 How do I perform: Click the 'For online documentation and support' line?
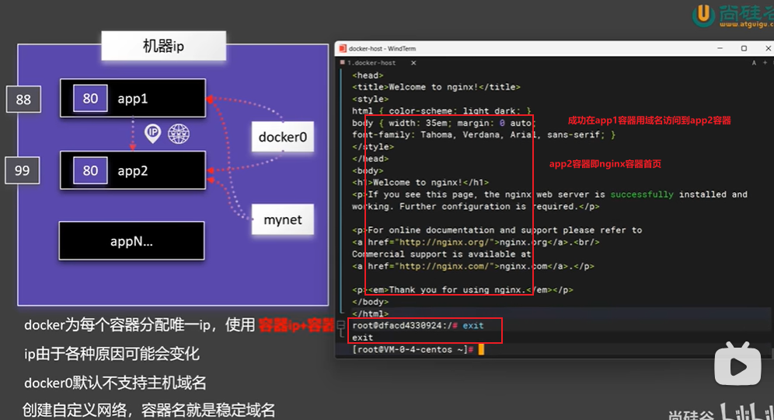[497, 230]
